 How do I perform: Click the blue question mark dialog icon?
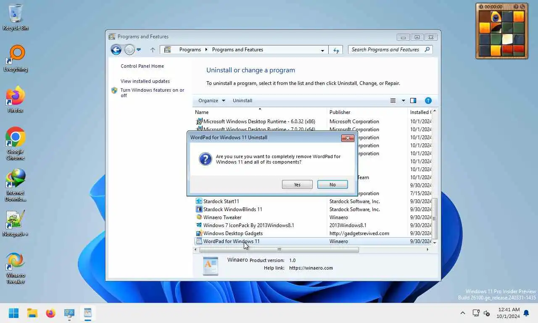[206, 159]
